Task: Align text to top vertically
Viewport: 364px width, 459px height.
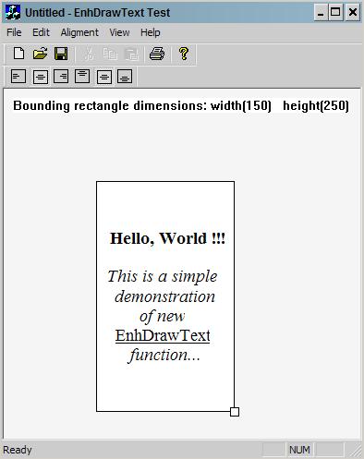Action: [82, 76]
